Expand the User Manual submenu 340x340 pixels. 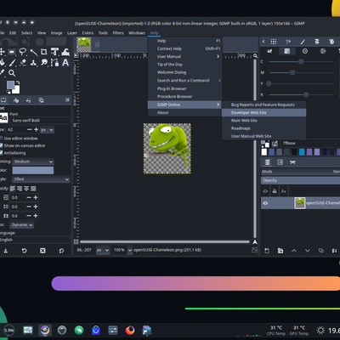184,56
